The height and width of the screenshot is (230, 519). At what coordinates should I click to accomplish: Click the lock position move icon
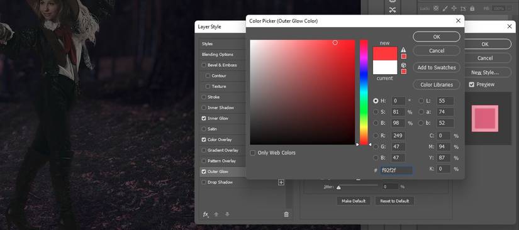point(454,8)
